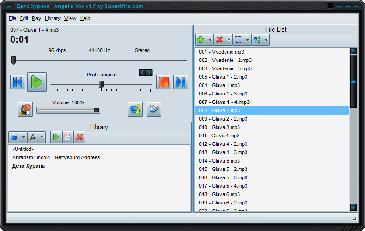Image resolution: width=365 pixels, height=231 pixels.
Task: Open the Edit menu
Action: tap(24, 18)
